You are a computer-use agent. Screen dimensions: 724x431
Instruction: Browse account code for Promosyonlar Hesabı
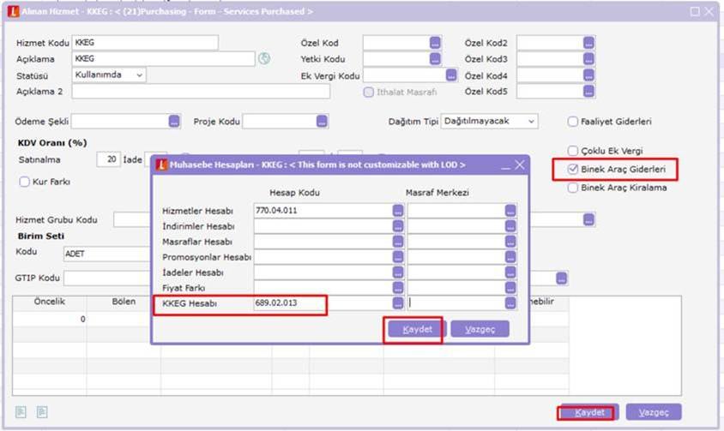click(x=398, y=257)
